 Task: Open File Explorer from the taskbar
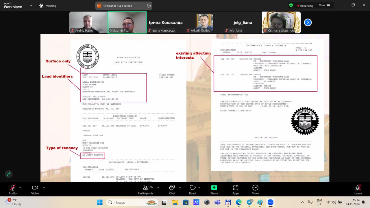[x=175, y=202]
